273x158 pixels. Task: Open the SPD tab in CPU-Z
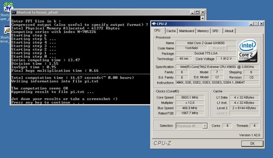pyautogui.click(x=215, y=31)
